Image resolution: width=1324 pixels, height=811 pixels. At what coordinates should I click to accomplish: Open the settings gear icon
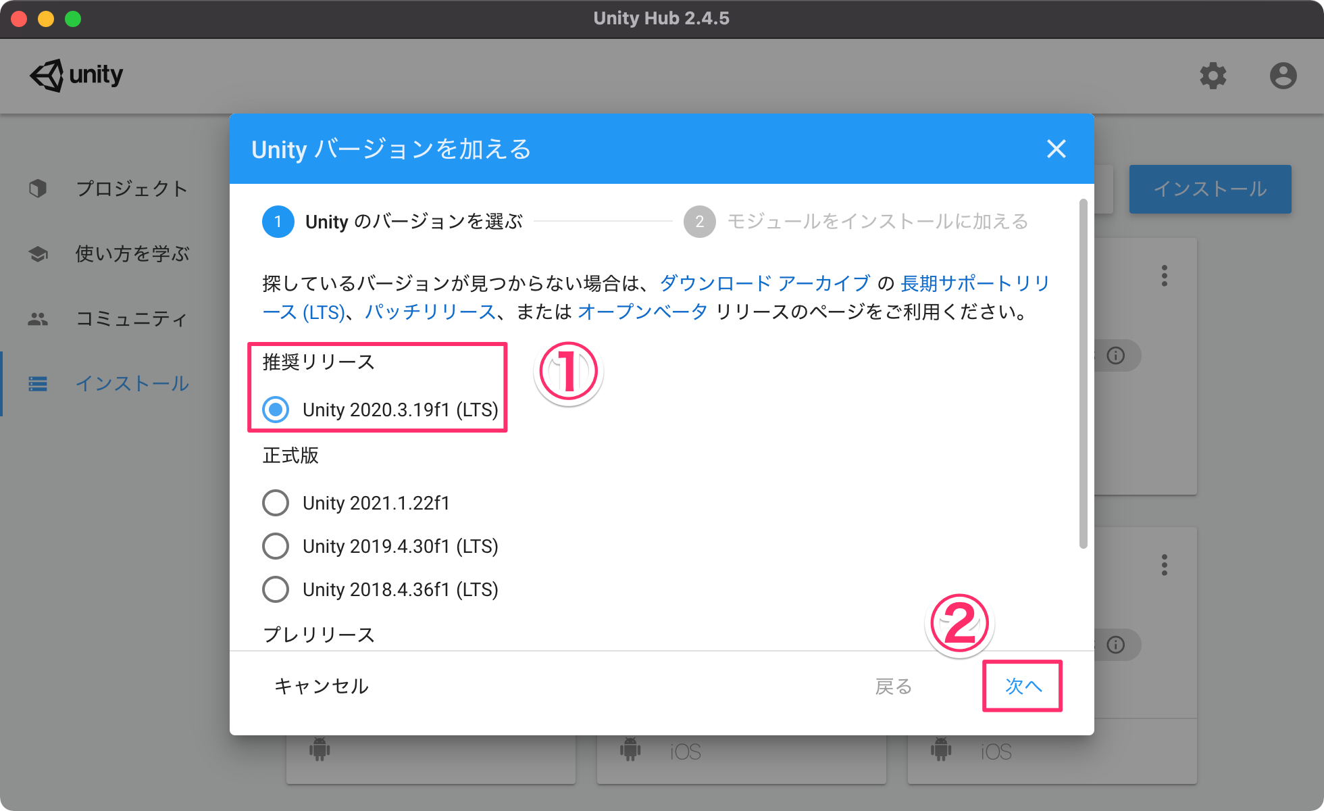1213,76
